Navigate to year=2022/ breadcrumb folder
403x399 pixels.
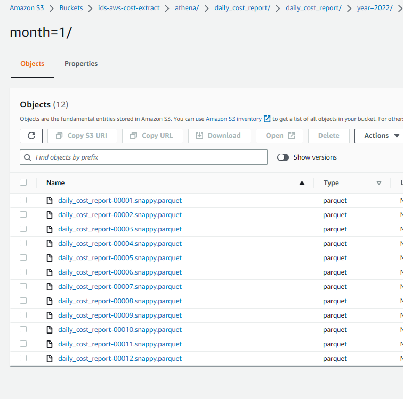tap(375, 8)
